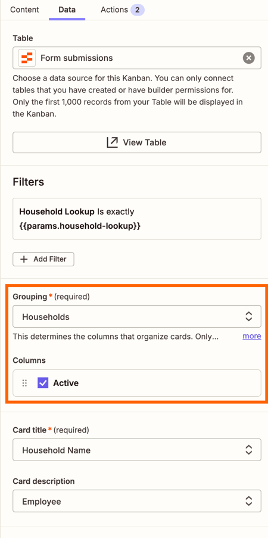The image size is (268, 538).
Task: Click the external link icon on View Table
Action: click(x=112, y=142)
